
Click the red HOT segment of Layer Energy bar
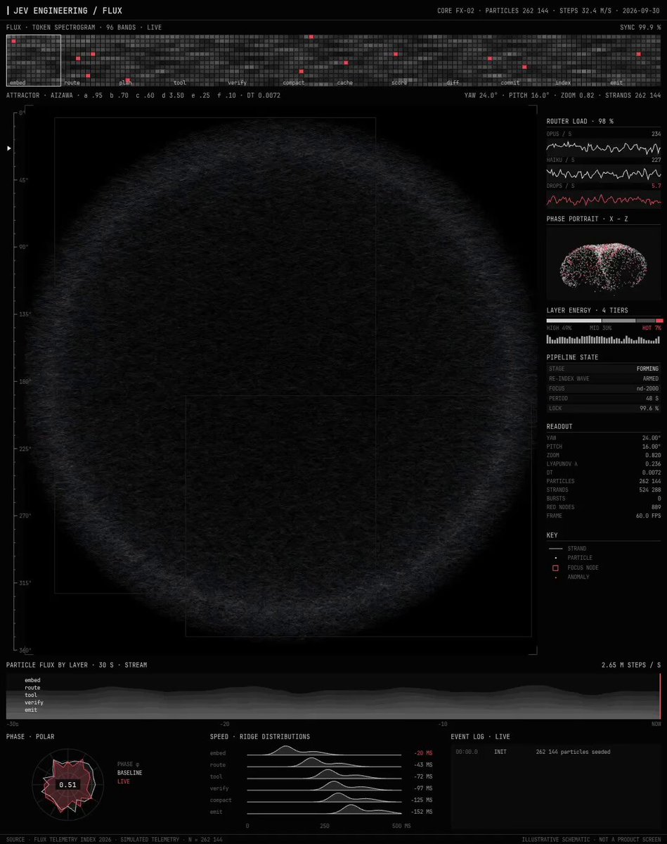coord(659,321)
